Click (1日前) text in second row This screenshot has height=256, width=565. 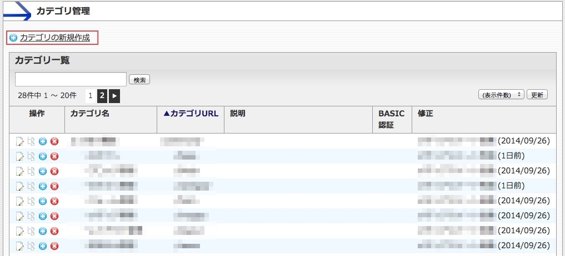click(511, 156)
